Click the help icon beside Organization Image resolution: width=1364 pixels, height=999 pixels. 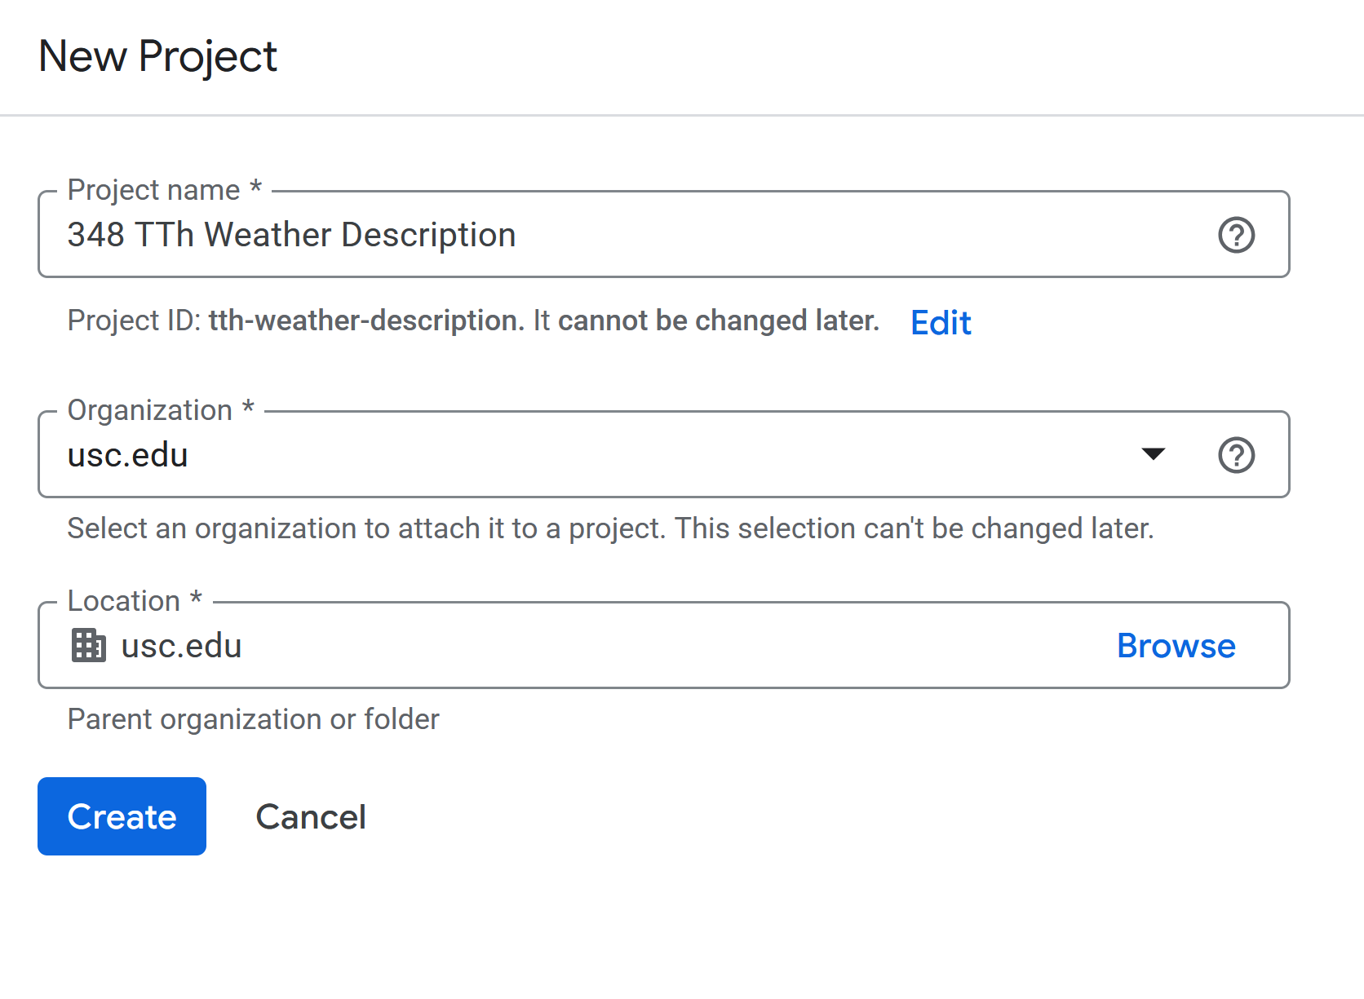(x=1236, y=455)
